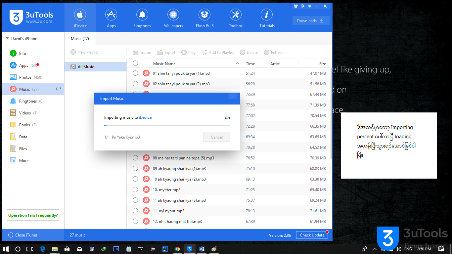Open the Tutorials section
The image size is (452, 254).
(x=267, y=18)
